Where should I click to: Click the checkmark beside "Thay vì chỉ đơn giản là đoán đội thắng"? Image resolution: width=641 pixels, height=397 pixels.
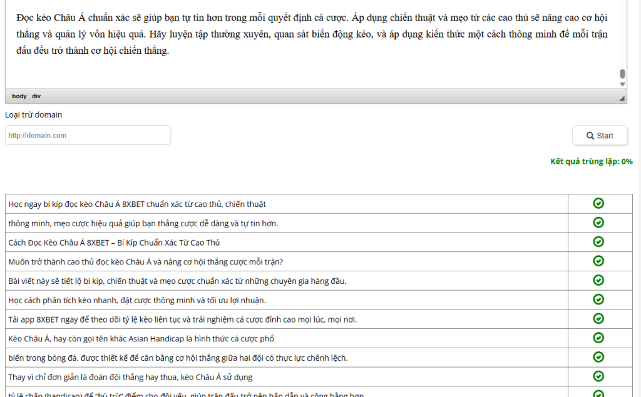click(599, 376)
